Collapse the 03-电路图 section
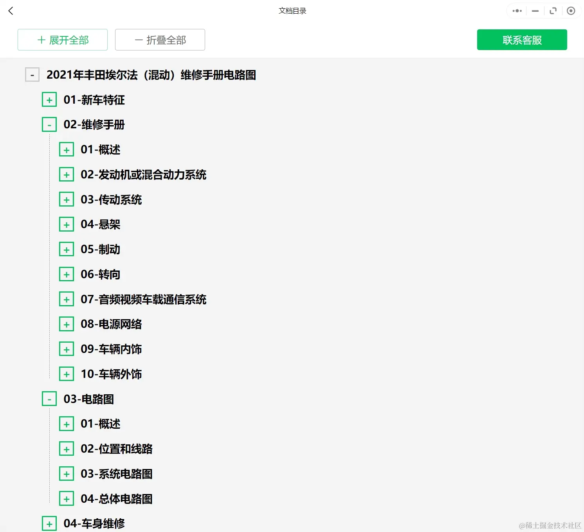584x532 pixels. 49,399
